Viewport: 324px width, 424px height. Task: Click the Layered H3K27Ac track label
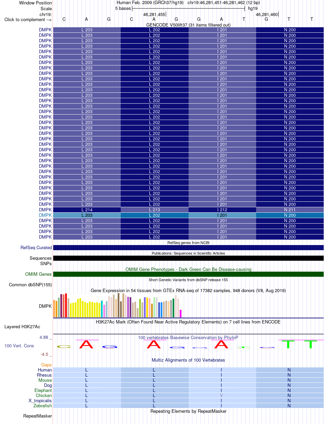(22, 327)
